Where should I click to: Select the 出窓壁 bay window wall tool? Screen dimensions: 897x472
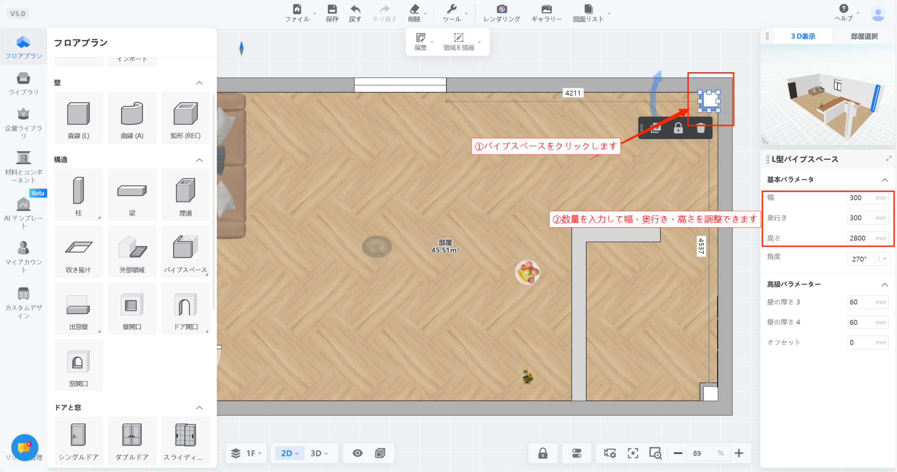(x=78, y=309)
